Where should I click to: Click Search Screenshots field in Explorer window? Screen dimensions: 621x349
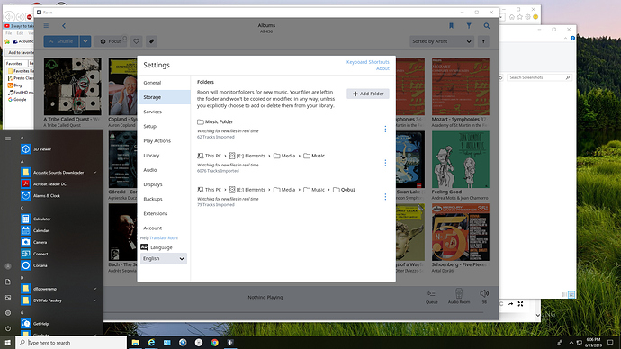coord(539,77)
